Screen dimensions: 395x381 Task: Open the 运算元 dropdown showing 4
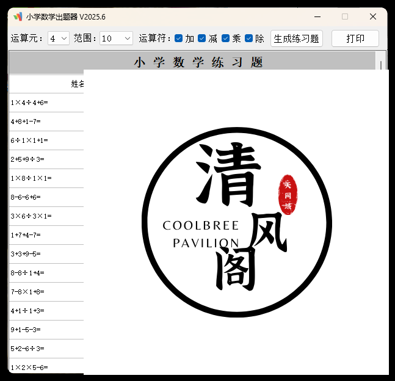click(x=59, y=38)
